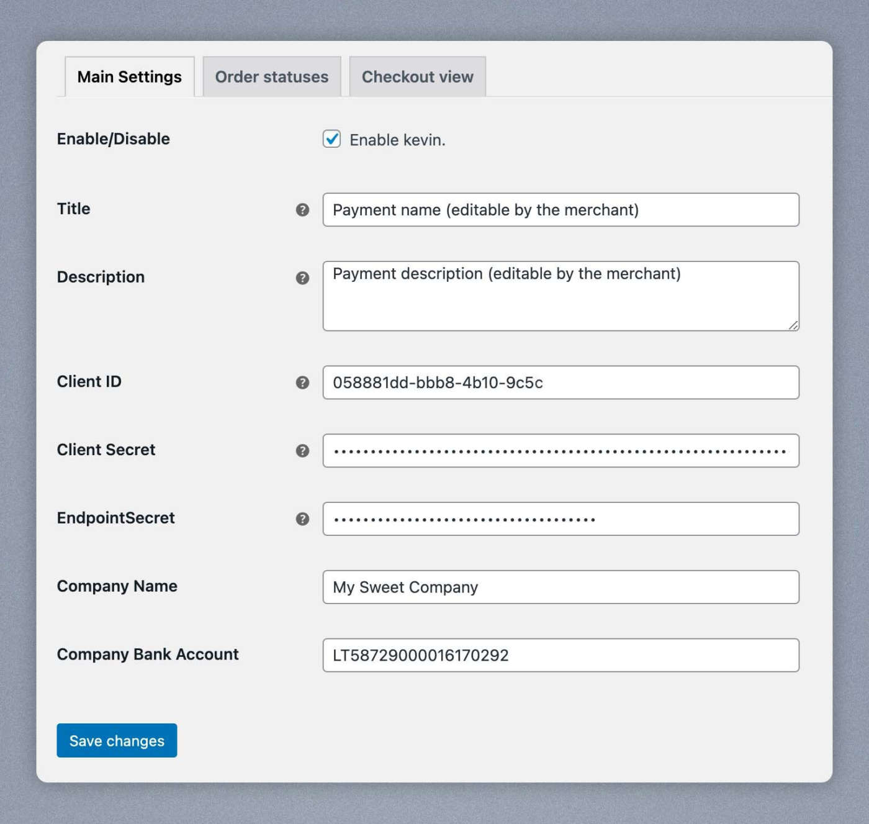Click the EndpointSecret help icon
The image size is (869, 824).
[x=302, y=519]
